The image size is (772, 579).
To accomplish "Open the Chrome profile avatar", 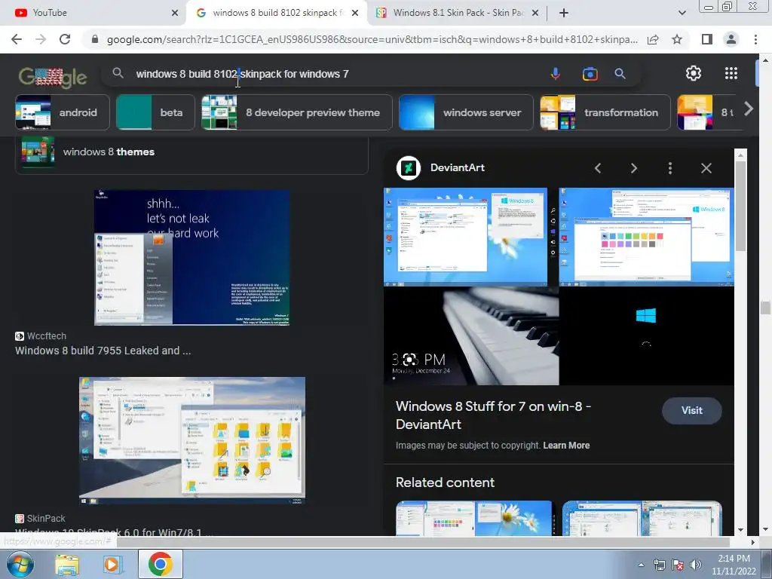I will [x=731, y=39].
